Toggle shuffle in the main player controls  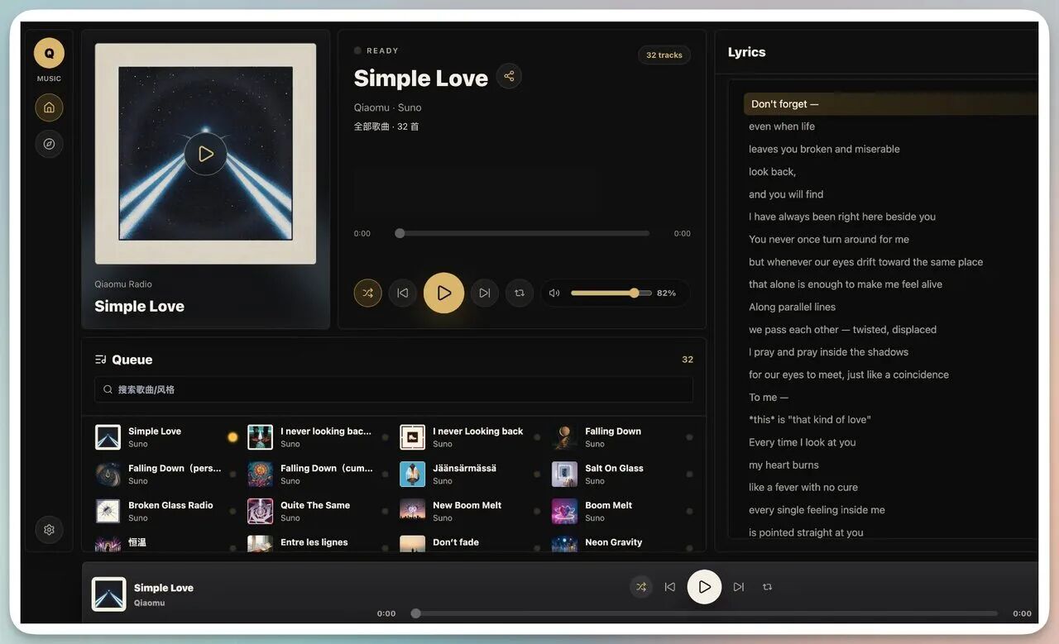tap(368, 293)
